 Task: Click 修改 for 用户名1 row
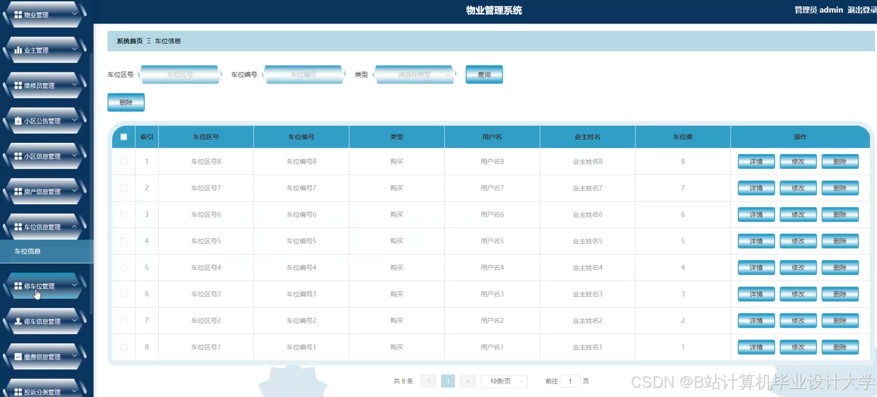(x=798, y=347)
